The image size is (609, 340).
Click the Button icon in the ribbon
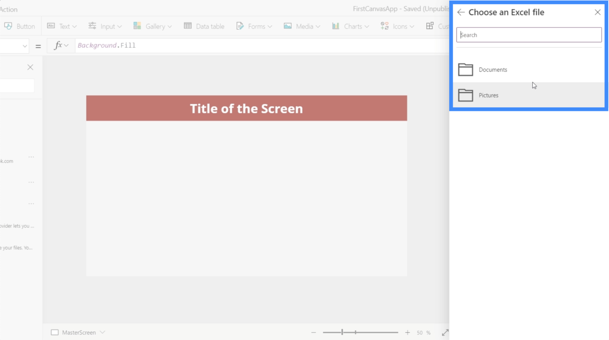pos(8,26)
